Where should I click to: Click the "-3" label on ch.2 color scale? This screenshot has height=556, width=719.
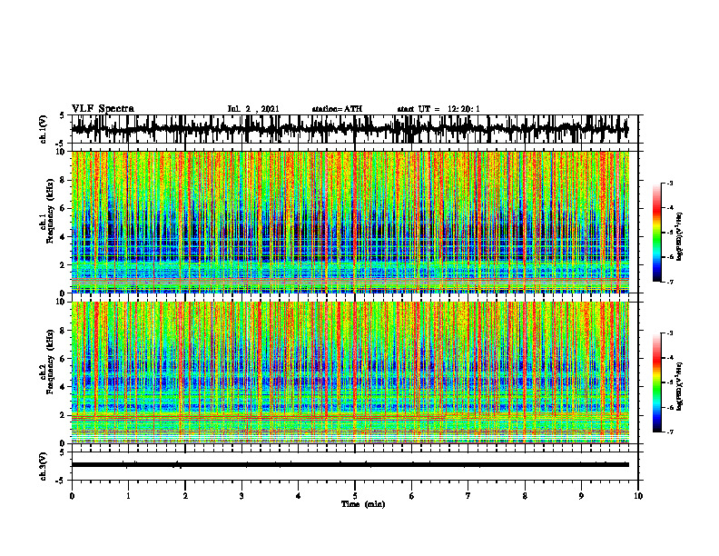[x=670, y=333]
